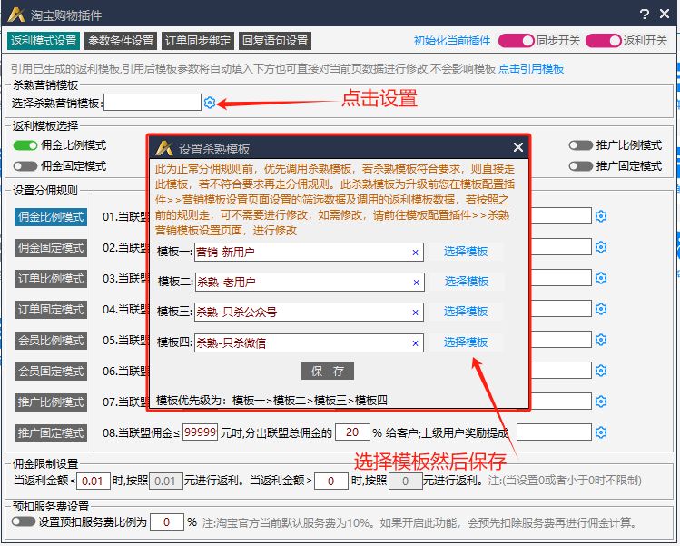Click the 99999 commission threshold field
Image resolution: width=680 pixels, height=546 pixels.
pyautogui.click(x=200, y=432)
